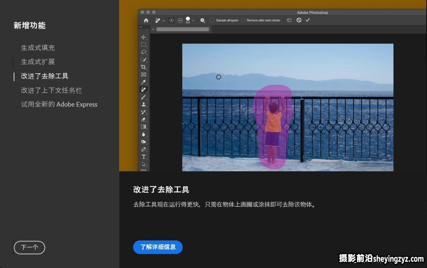Open 试用全新的 Adobe Express item
Image resolution: width=427 pixels, height=268 pixels.
(x=59, y=105)
